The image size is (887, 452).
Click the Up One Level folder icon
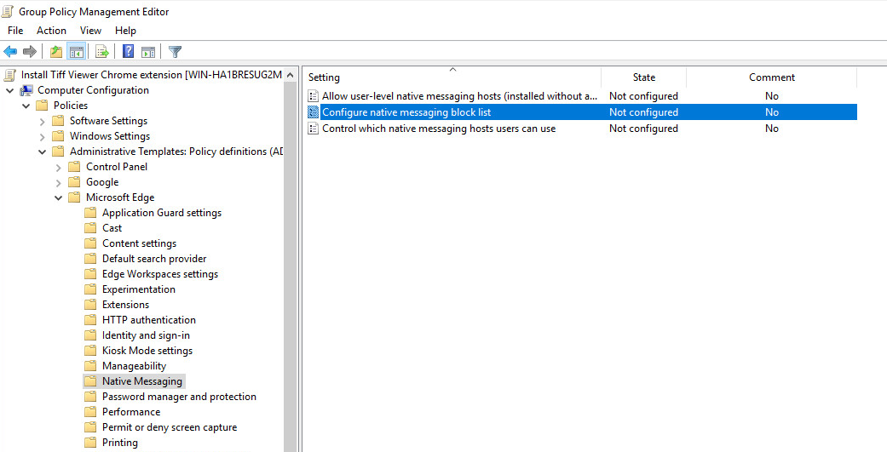56,52
